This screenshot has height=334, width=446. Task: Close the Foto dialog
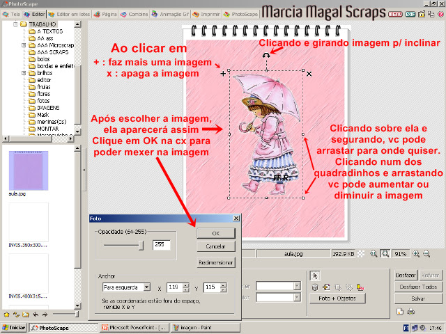(x=236, y=218)
